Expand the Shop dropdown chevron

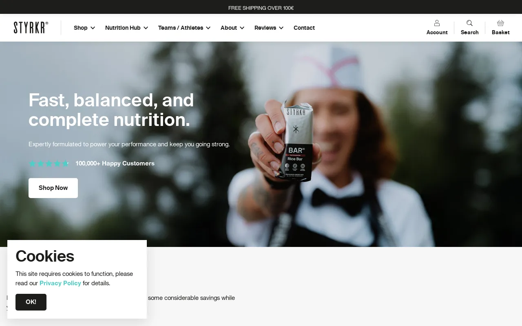tap(93, 28)
